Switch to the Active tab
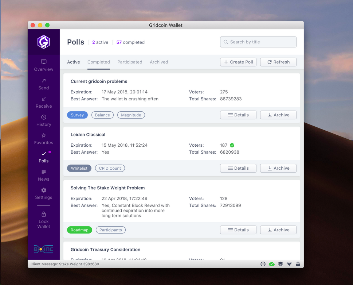353x285 pixels. [x=73, y=62]
